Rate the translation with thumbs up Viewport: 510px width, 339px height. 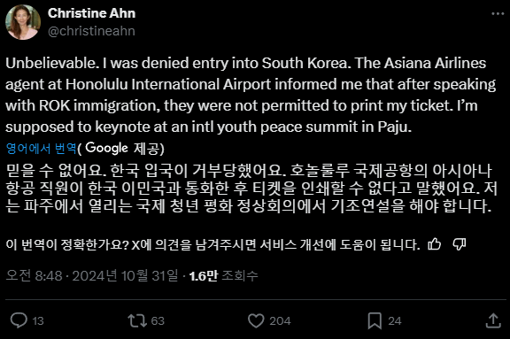click(434, 244)
